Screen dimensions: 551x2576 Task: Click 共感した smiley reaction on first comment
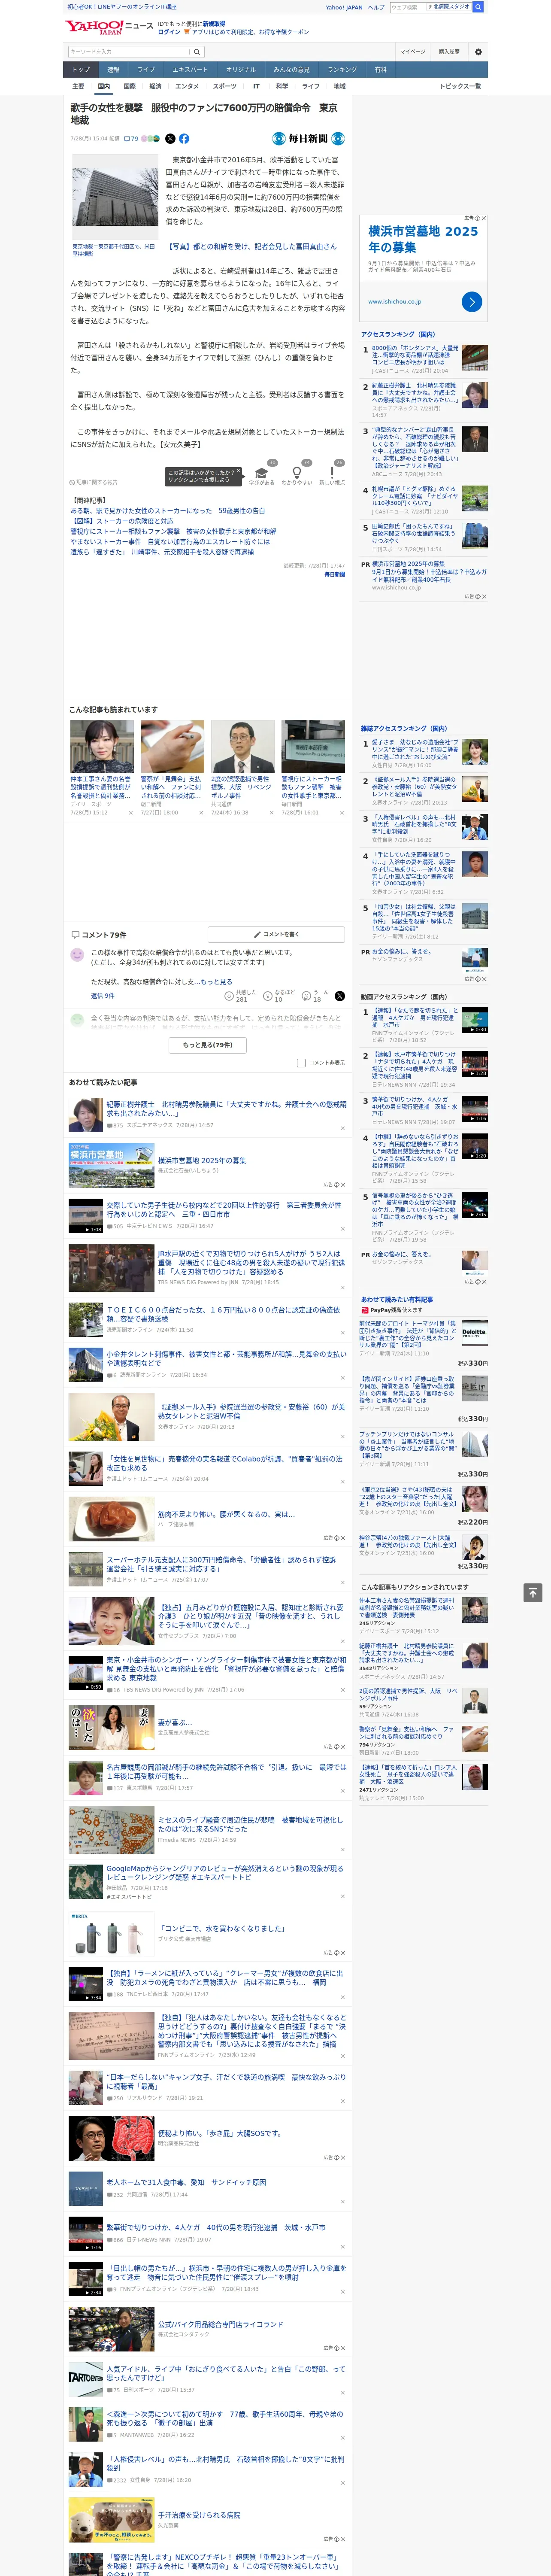(241, 996)
